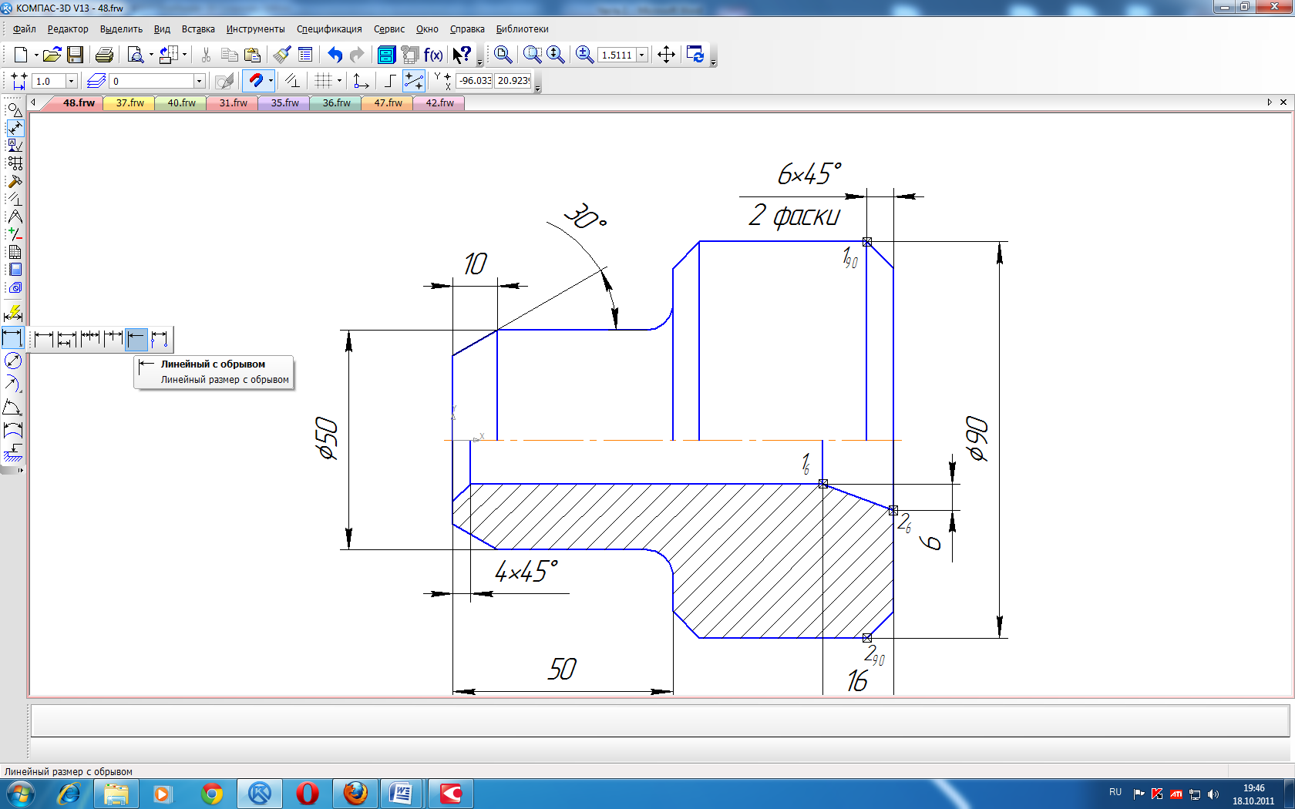The width and height of the screenshot is (1295, 809).
Task: Open KOMPAS from the Windows taskbar
Action: tap(260, 794)
